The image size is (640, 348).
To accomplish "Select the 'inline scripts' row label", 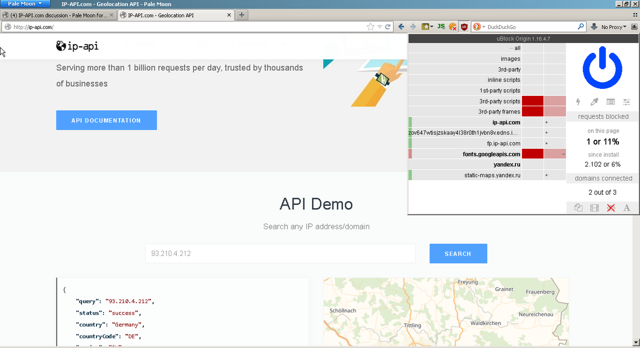I will (x=465, y=80).
